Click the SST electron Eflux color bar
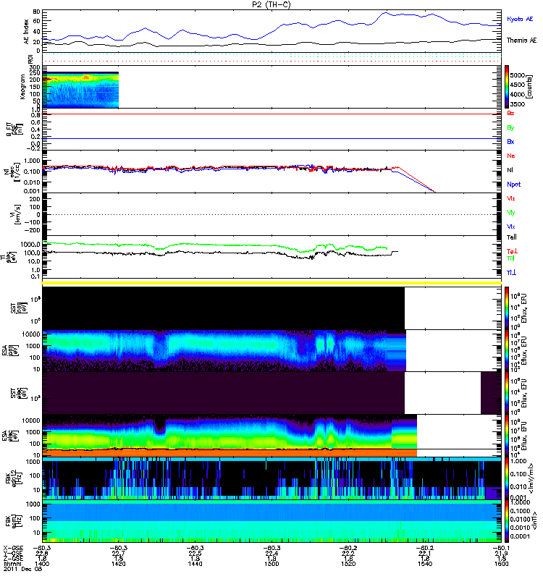543x579 pixels. [507, 393]
